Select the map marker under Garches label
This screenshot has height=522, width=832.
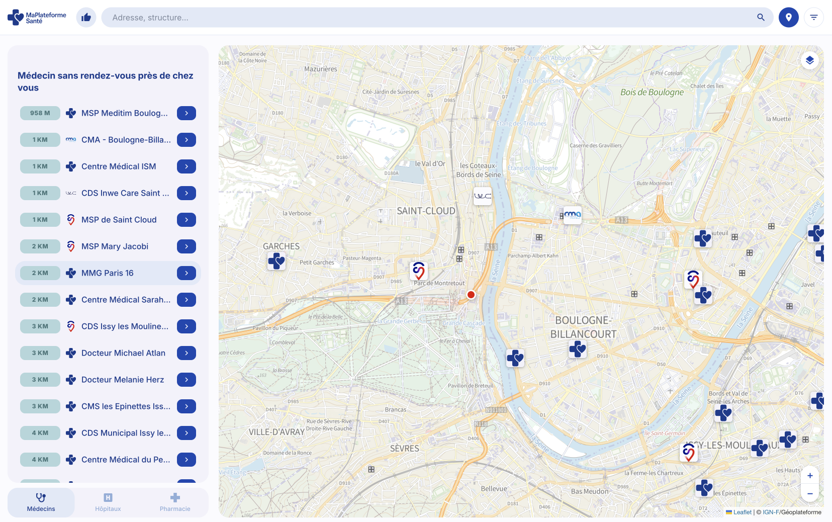(x=276, y=260)
